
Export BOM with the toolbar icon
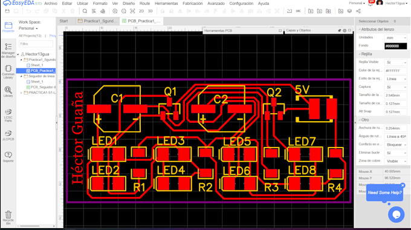coord(311,11)
